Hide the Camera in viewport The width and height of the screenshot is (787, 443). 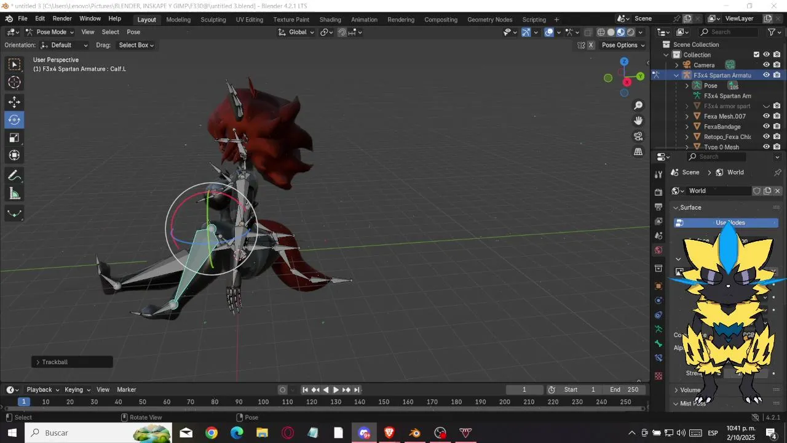(x=766, y=65)
